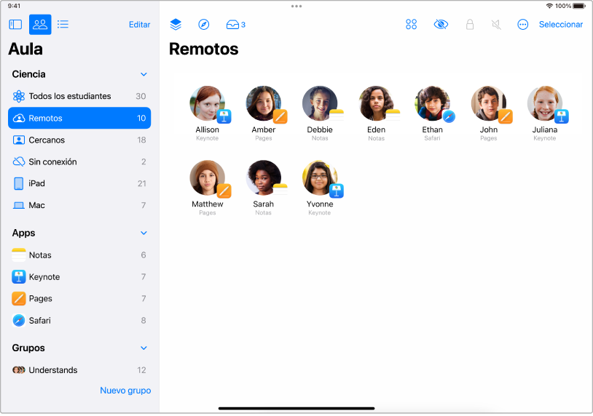
Task: Show students using Mac
Action: coord(79,206)
